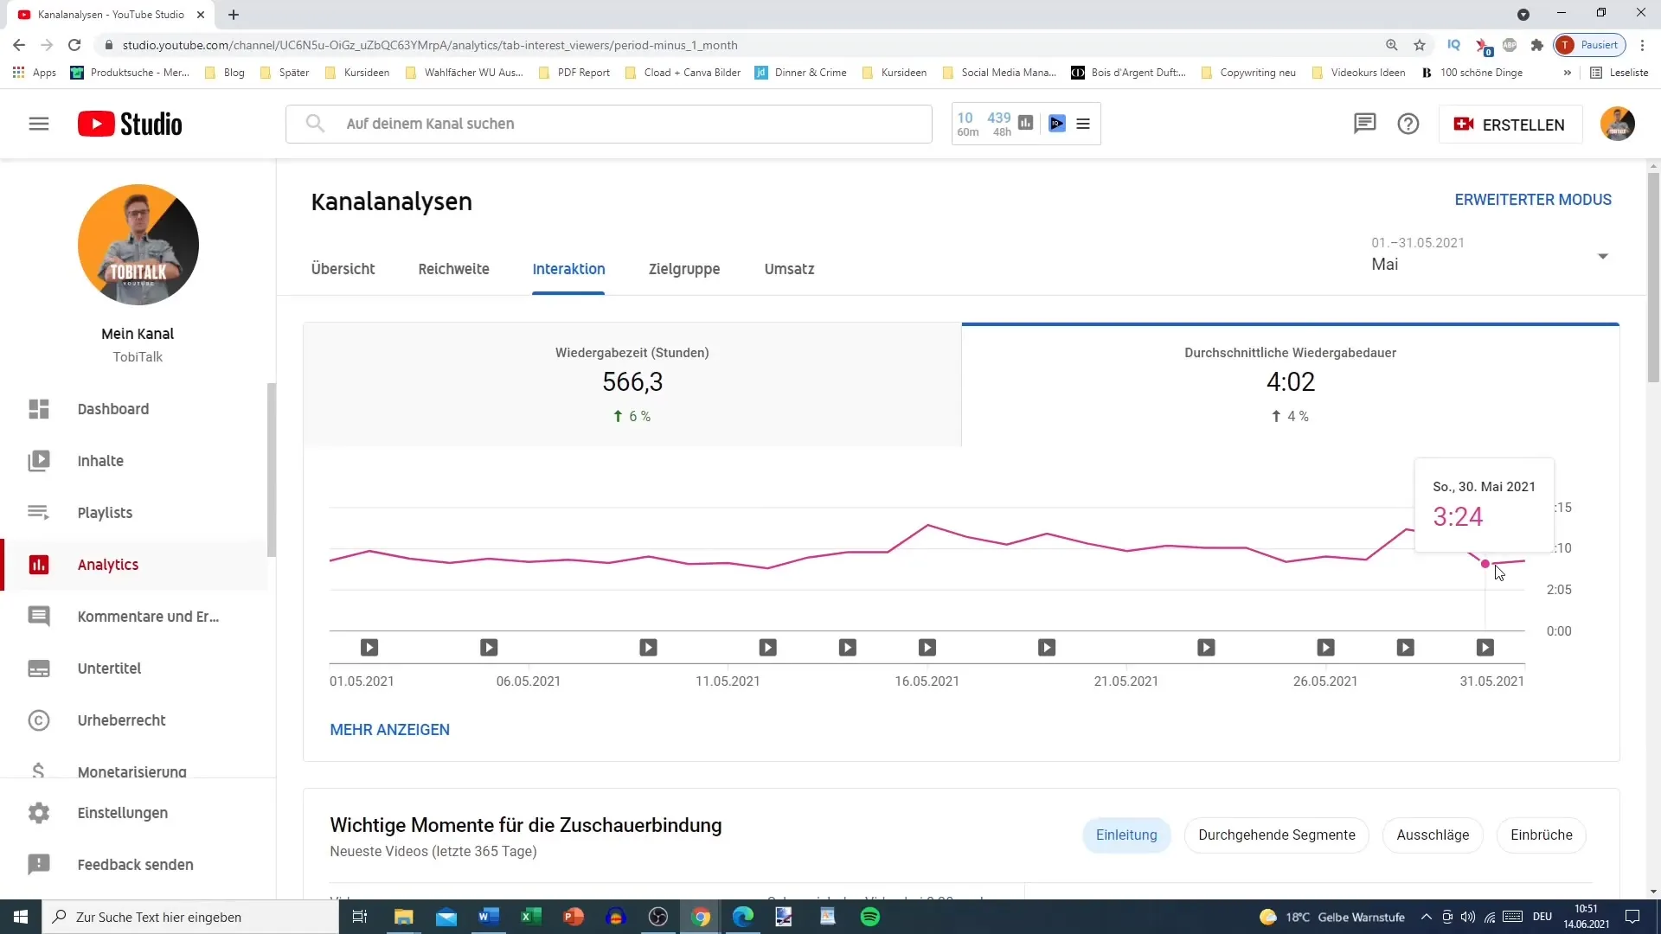
Task: Click Erweiterter Modus expander
Action: pos(1533,198)
